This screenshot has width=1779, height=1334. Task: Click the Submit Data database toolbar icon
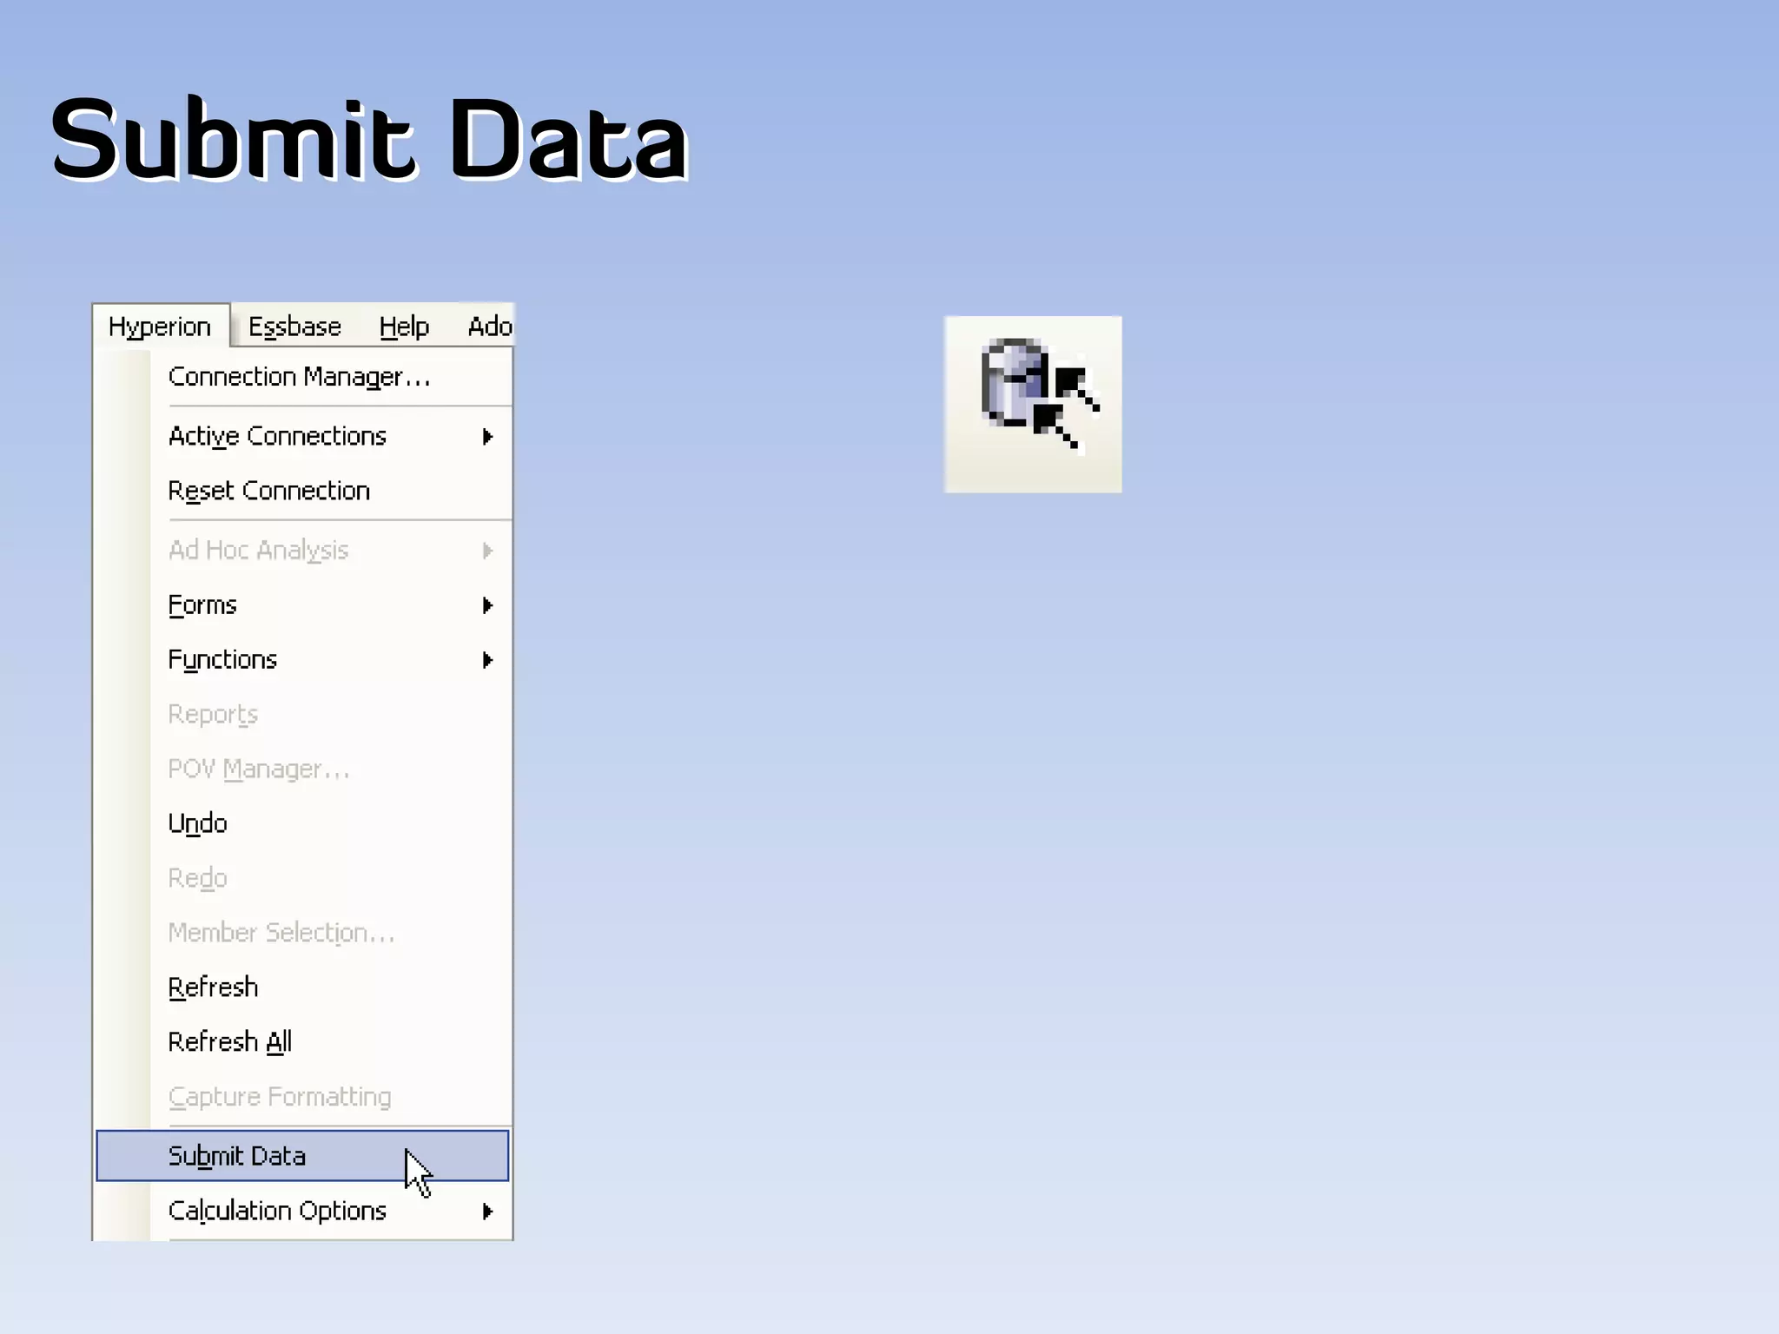[x=1033, y=404]
